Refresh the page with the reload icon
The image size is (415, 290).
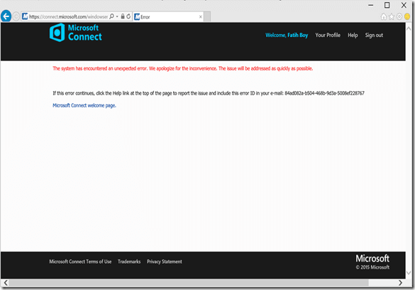(x=128, y=16)
